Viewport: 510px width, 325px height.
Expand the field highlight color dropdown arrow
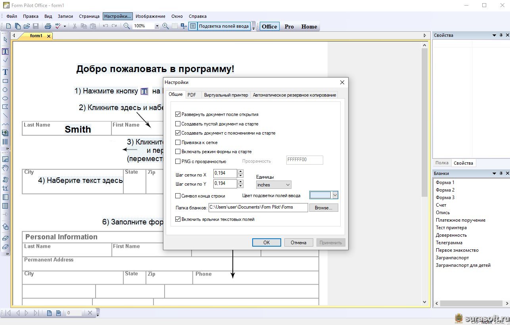335,195
